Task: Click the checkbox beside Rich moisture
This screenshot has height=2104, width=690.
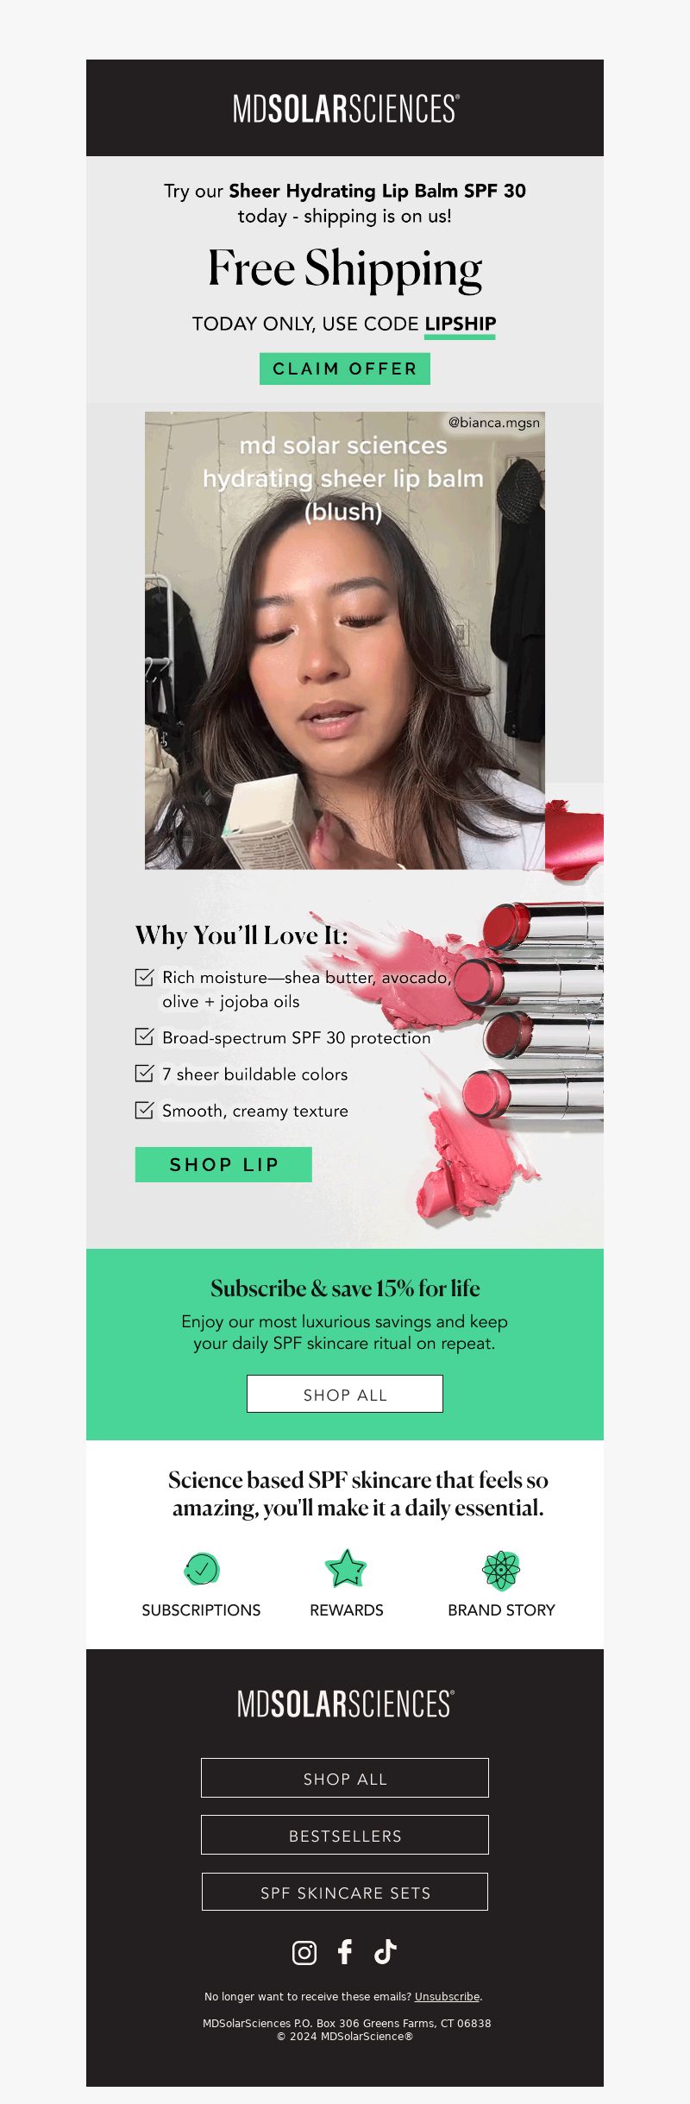Action: 145,977
